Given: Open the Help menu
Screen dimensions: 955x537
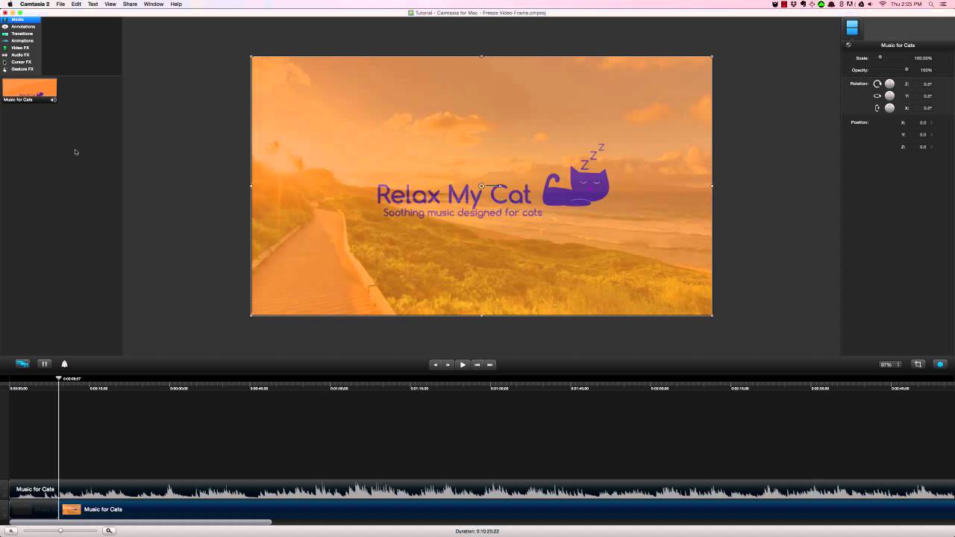Looking at the screenshot, I should (176, 4).
